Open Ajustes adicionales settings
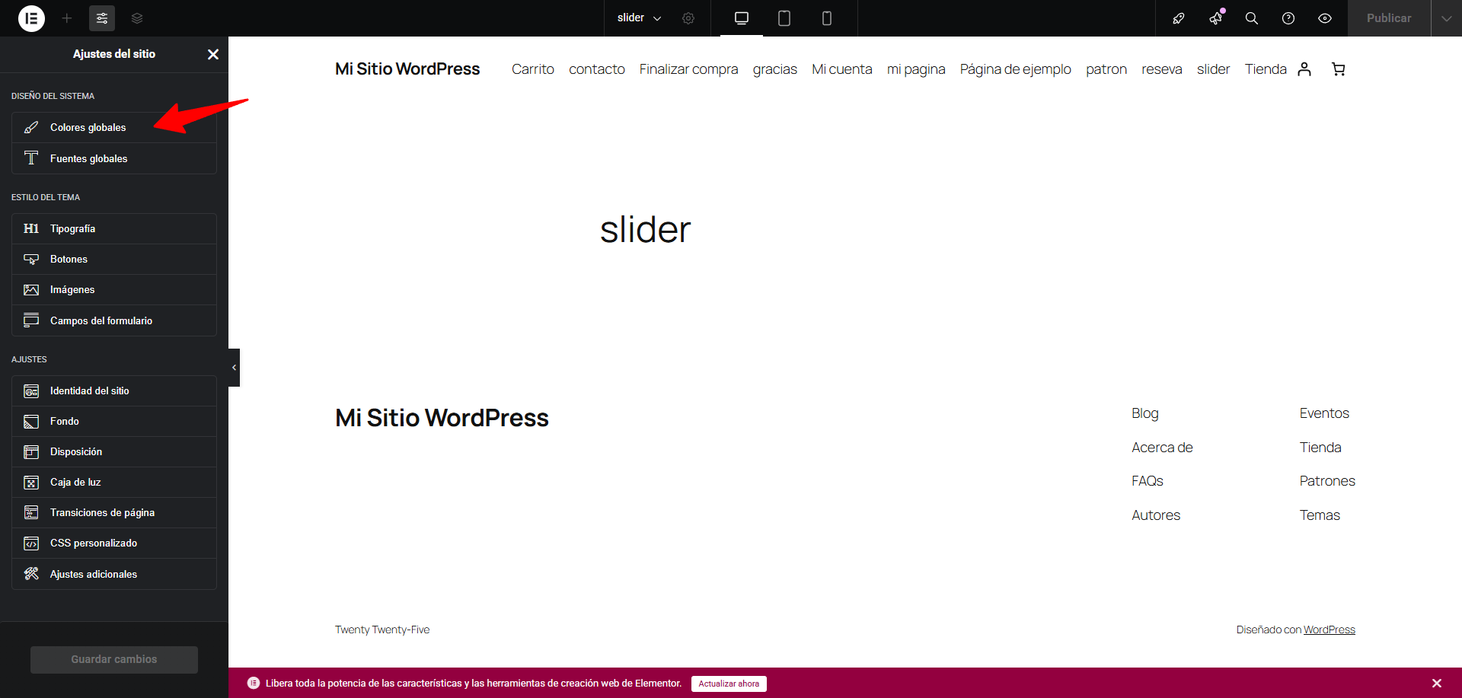1462x698 pixels. 114,574
